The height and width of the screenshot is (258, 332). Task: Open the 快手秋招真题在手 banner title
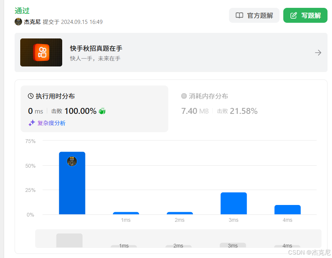[x=96, y=49]
